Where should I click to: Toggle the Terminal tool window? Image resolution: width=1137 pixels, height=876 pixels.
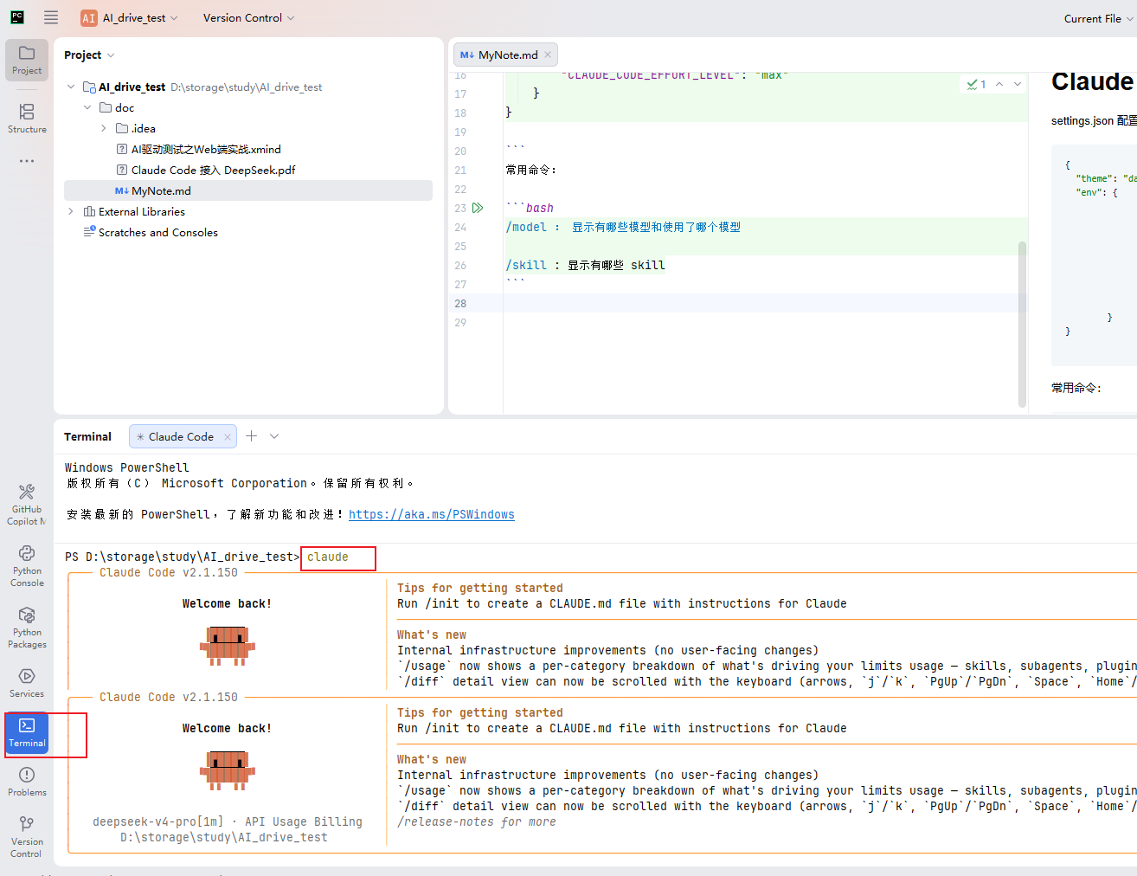tap(27, 732)
